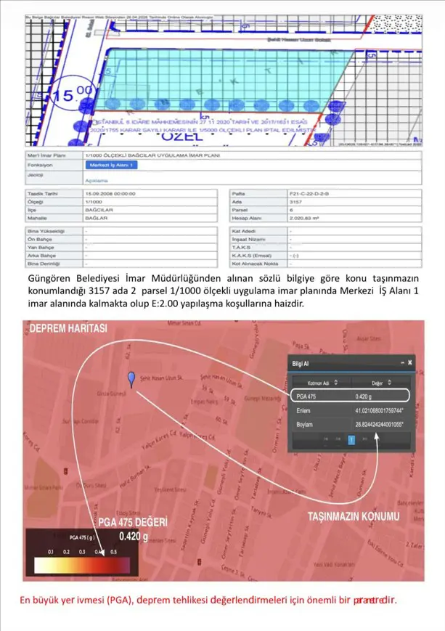Click the blue location pin on the earthquake map

pyautogui.click(x=131, y=379)
